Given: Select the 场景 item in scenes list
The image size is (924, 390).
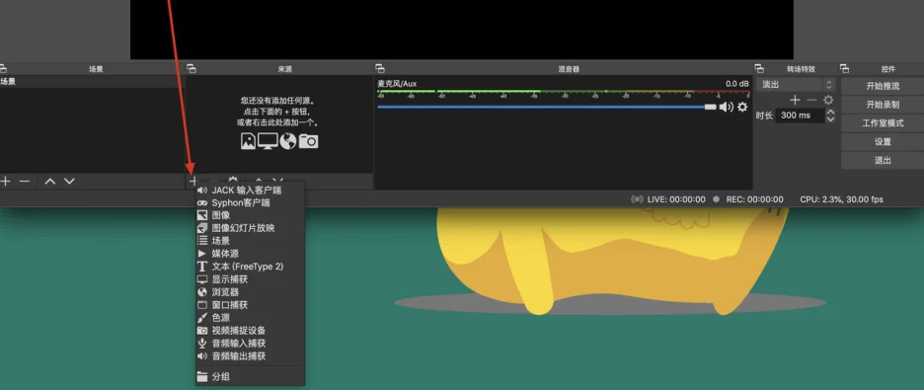Looking at the screenshot, I should click(93, 82).
